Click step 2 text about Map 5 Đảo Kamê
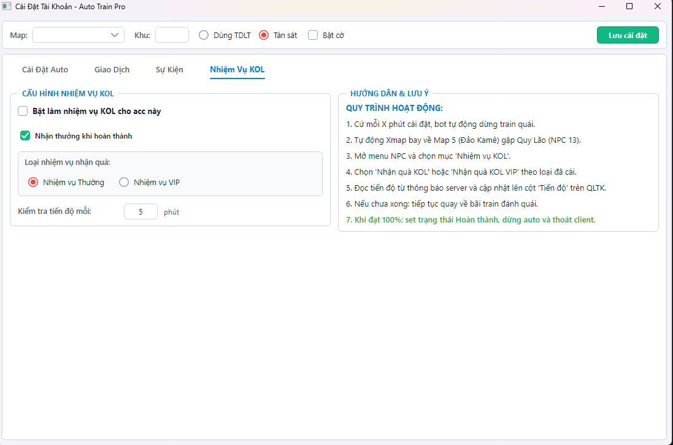Viewport: 673px width, 445px height. [464, 140]
